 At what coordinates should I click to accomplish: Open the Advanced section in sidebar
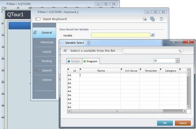tap(44, 42)
